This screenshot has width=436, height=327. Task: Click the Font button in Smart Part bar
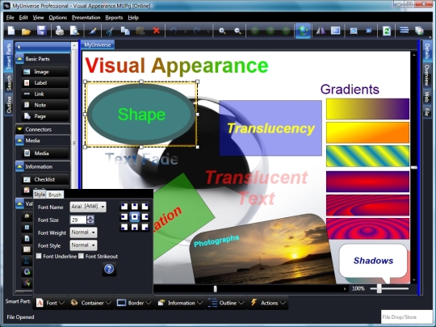[51, 303]
